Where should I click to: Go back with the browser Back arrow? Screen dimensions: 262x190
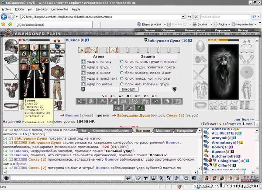coord(4,17)
